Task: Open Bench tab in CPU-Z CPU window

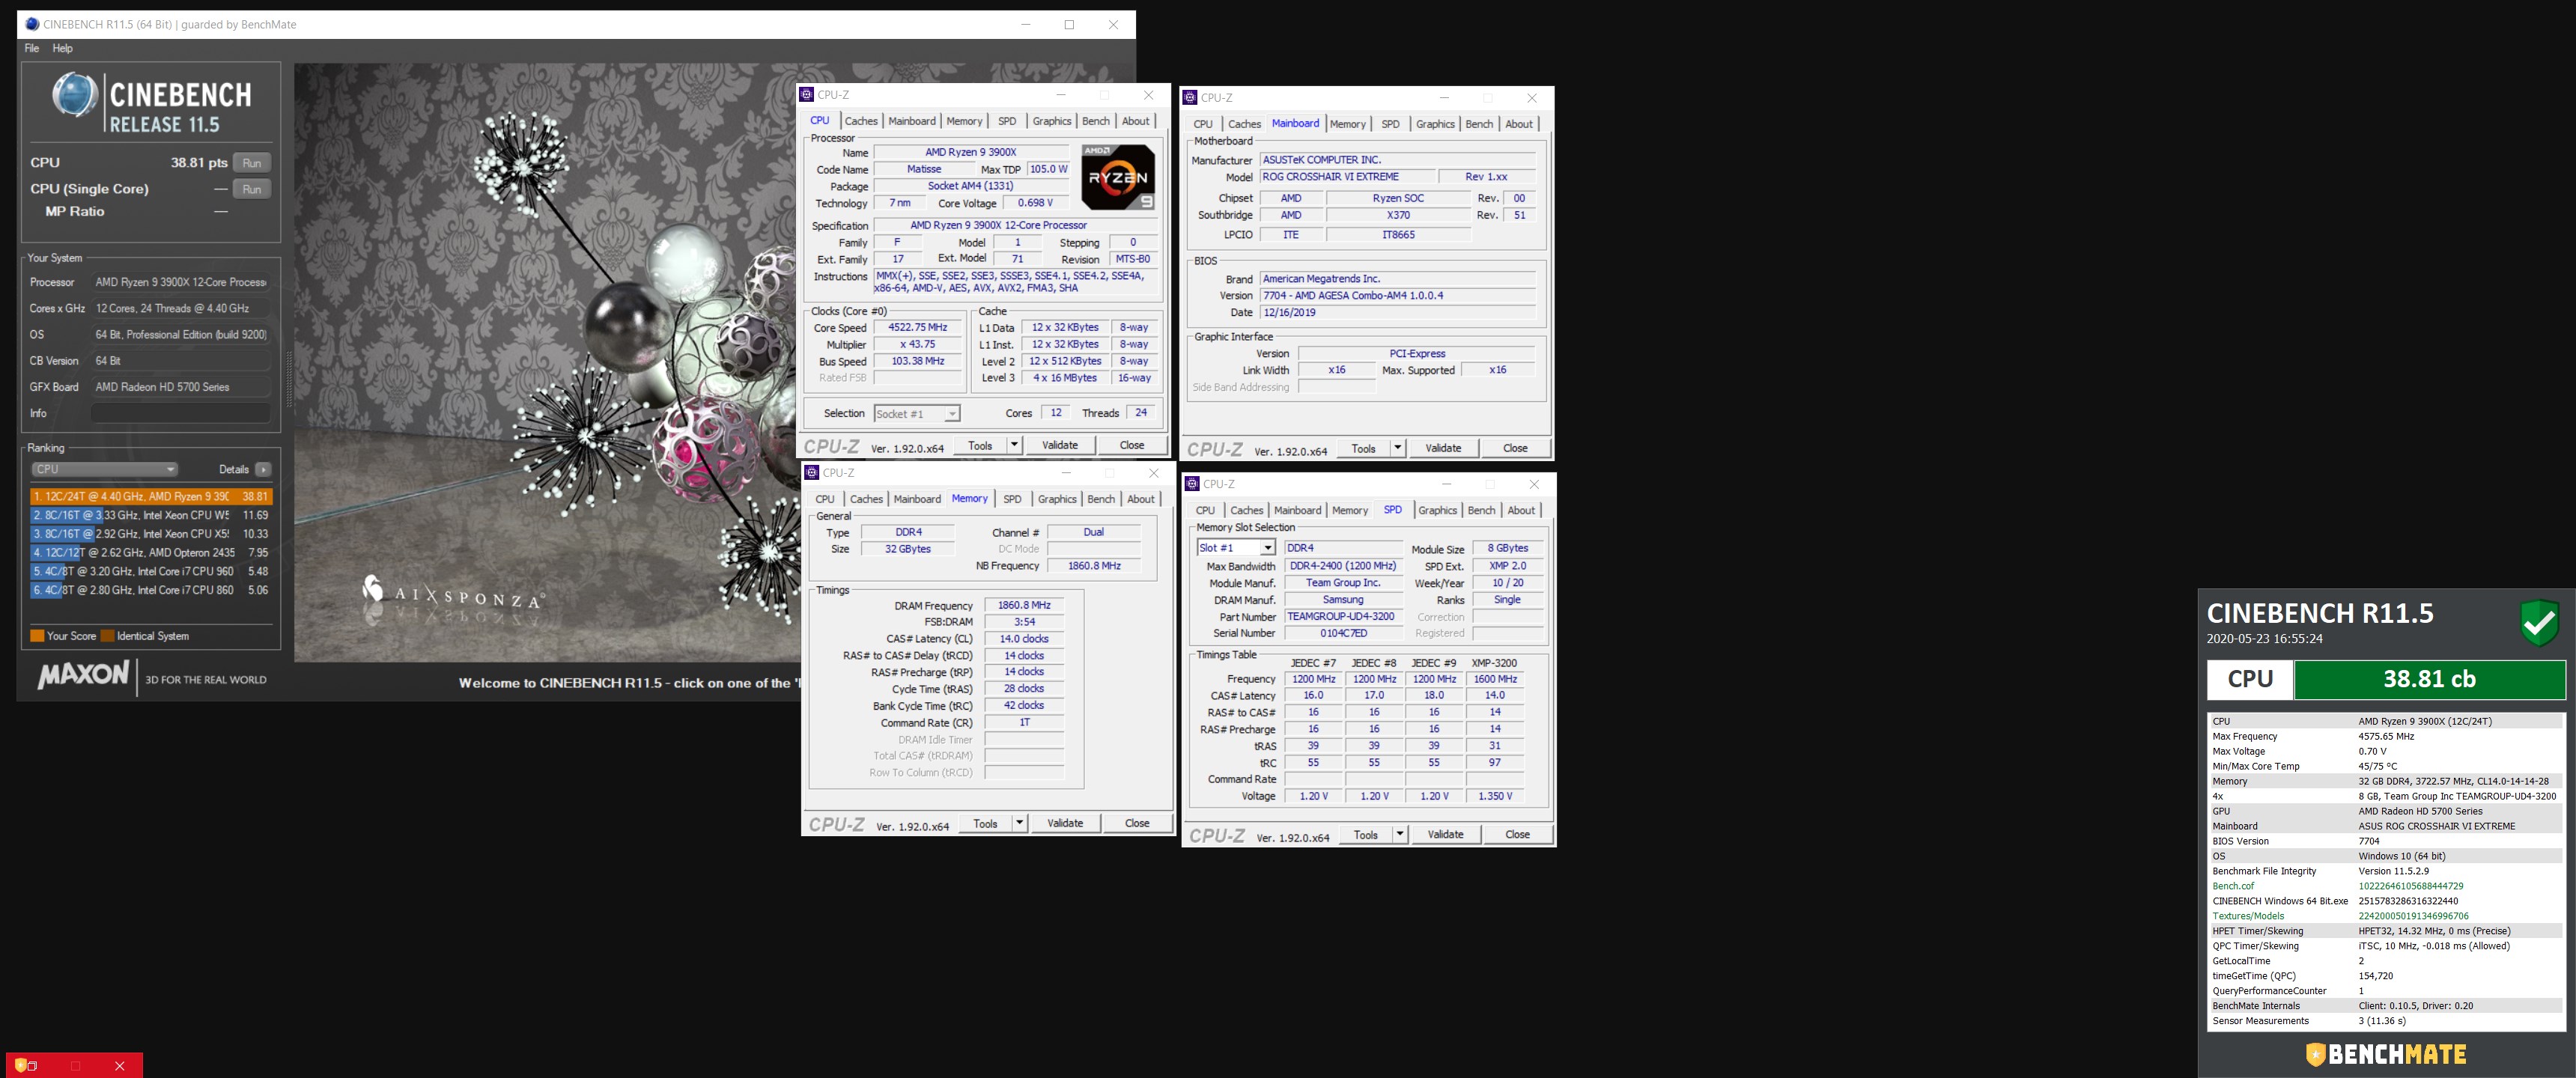Action: pyautogui.click(x=1096, y=121)
